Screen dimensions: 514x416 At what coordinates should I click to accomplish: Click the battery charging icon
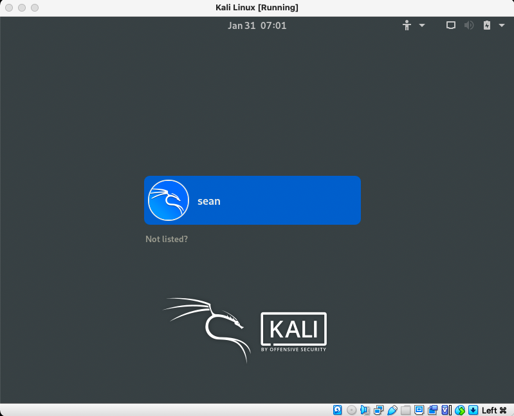coord(487,25)
